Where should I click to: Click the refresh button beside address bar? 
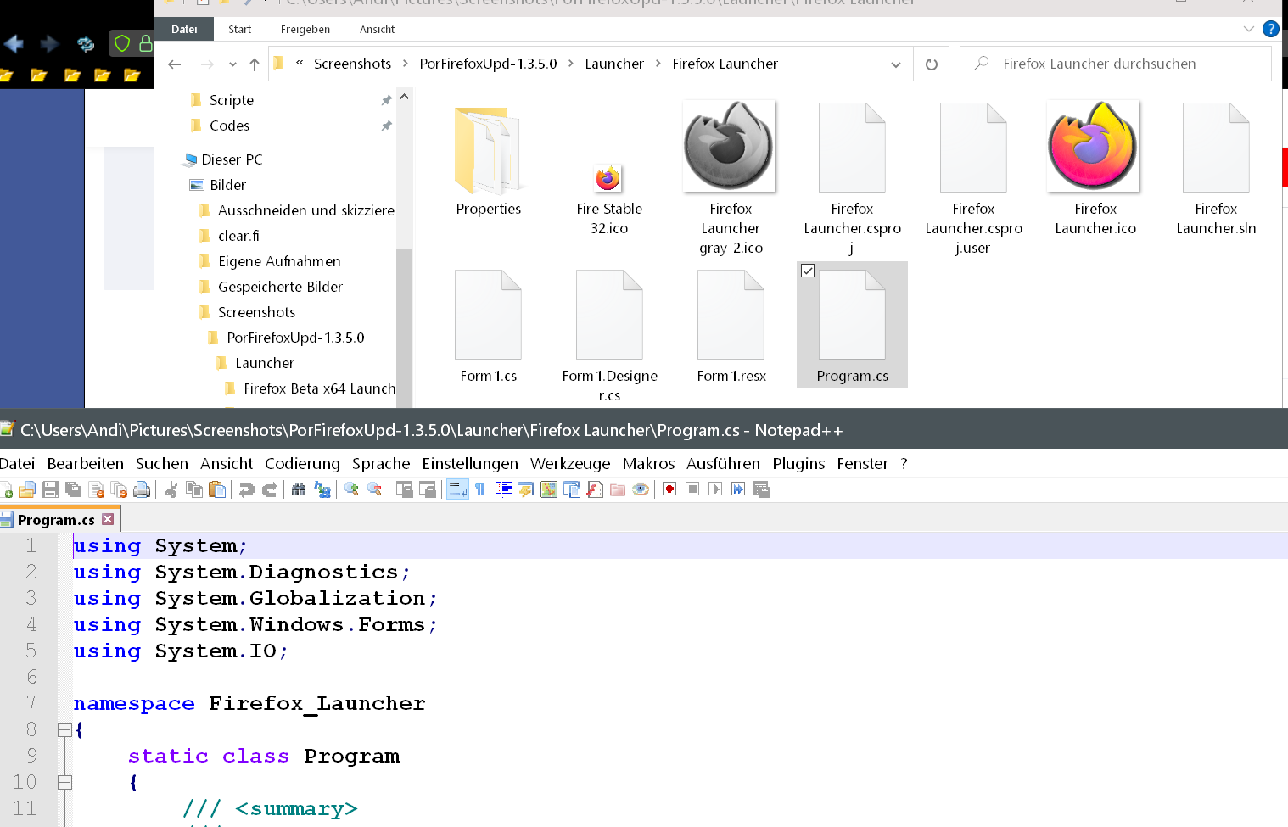[931, 64]
